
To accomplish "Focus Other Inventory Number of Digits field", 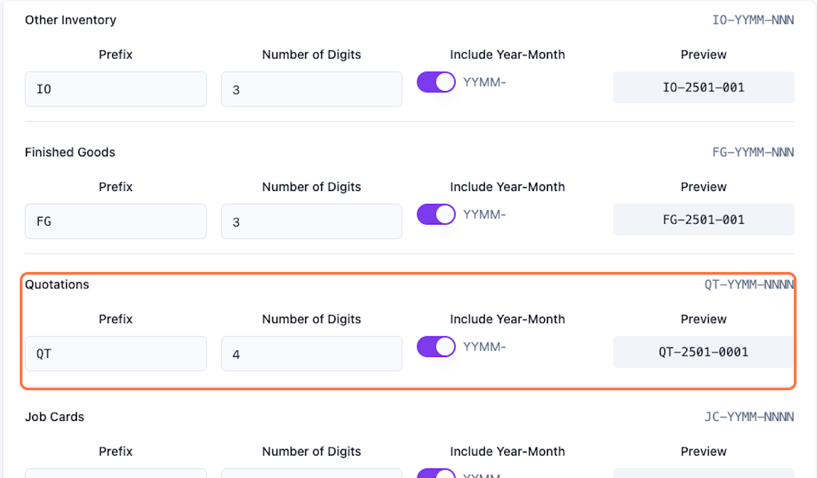I will [311, 89].
